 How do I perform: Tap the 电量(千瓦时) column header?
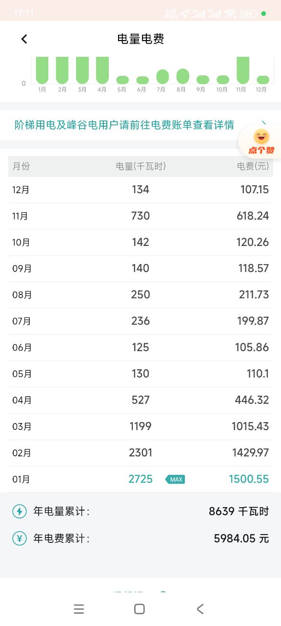point(141,166)
